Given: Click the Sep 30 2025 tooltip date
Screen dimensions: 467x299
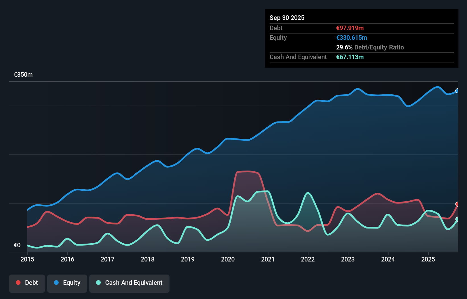Looking at the screenshot, I should [287, 18].
